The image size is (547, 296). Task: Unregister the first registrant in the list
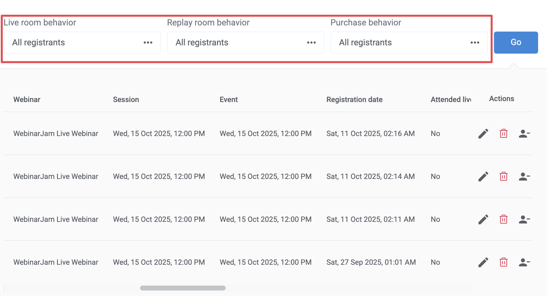(524, 133)
